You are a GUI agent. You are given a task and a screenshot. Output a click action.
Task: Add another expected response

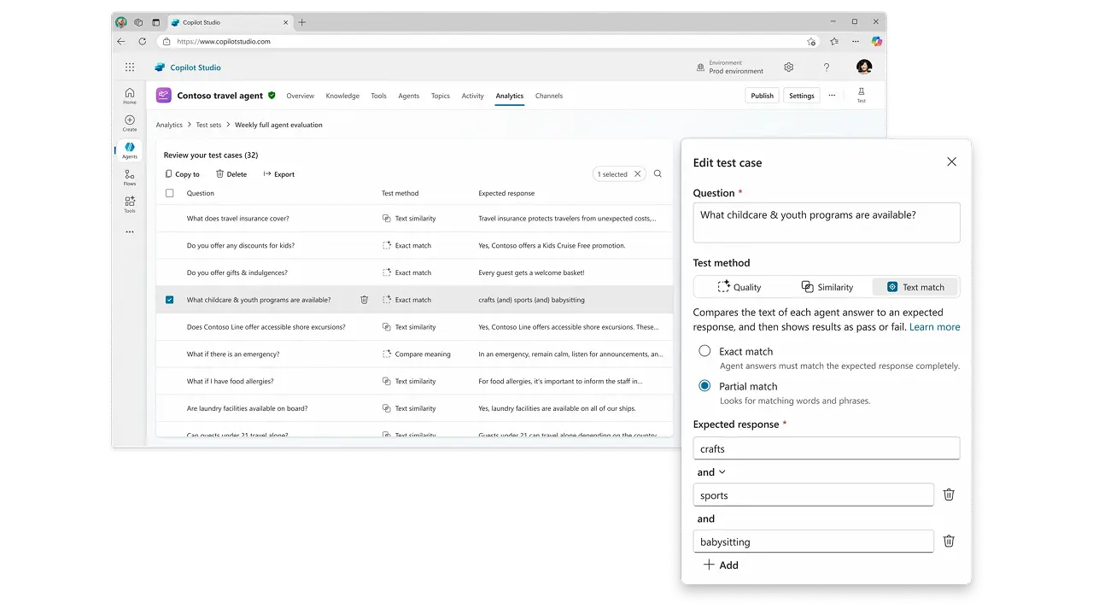[721, 565]
